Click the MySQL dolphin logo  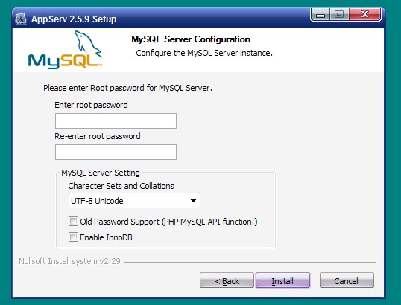click(x=65, y=50)
